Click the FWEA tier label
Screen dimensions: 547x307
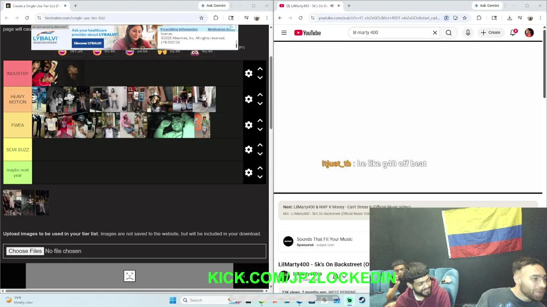click(18, 125)
